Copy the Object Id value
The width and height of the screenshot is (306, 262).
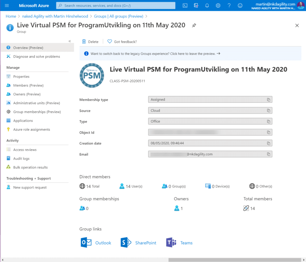coord(269,132)
